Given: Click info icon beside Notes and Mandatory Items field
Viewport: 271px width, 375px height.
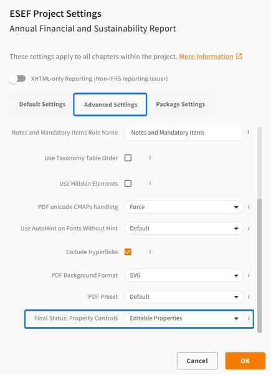Looking at the screenshot, I should [249, 132].
